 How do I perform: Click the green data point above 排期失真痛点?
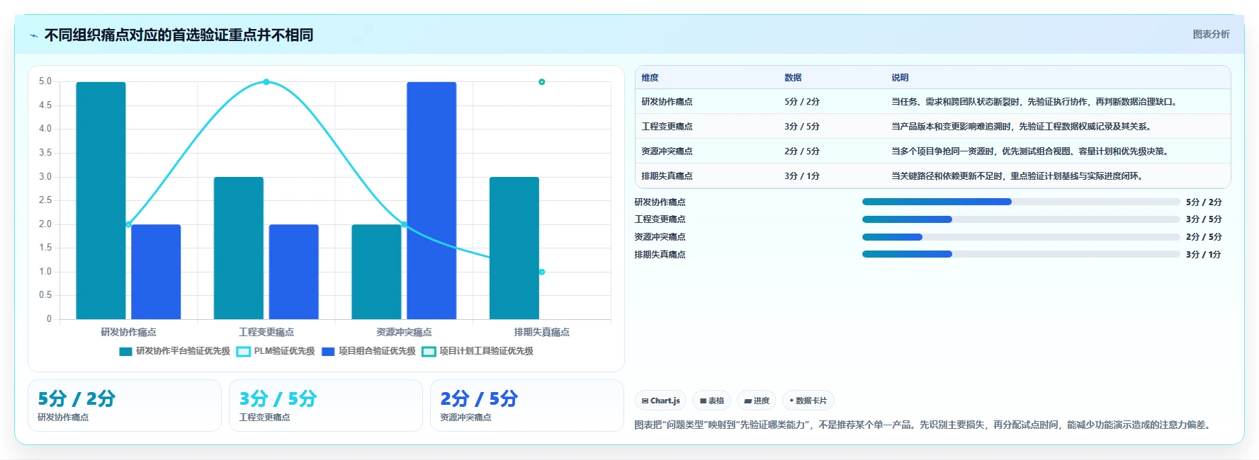[542, 82]
